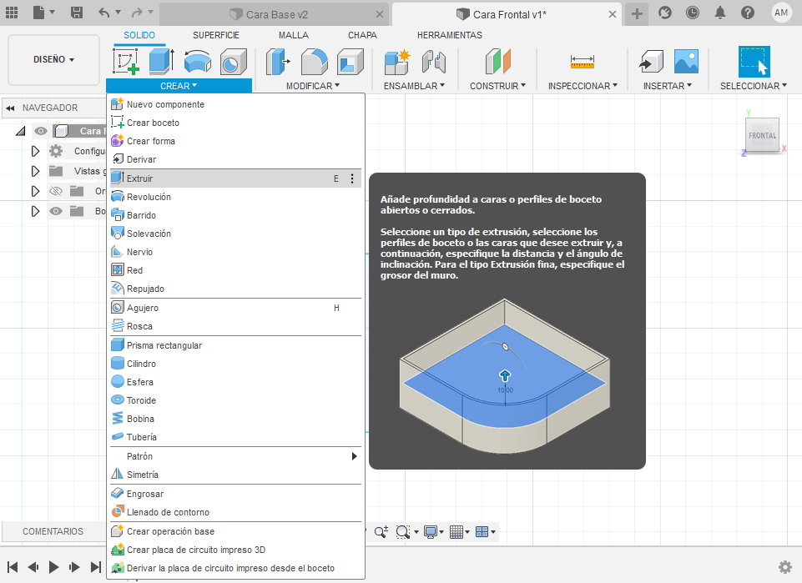Collapse the NAVEGADOR panel arrows
802x583 pixels.
point(10,108)
